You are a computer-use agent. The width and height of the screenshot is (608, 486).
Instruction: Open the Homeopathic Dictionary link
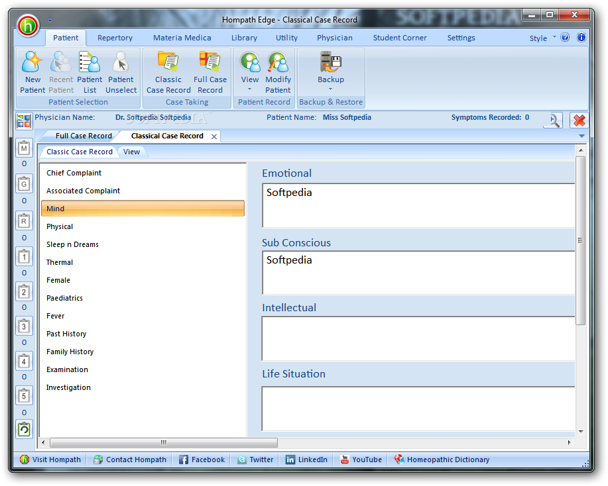pos(442,460)
